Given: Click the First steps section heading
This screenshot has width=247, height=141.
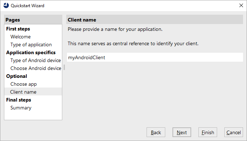Looking at the screenshot, I should pyautogui.click(x=18, y=29).
